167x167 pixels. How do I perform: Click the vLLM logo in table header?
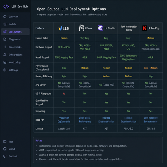64,28
